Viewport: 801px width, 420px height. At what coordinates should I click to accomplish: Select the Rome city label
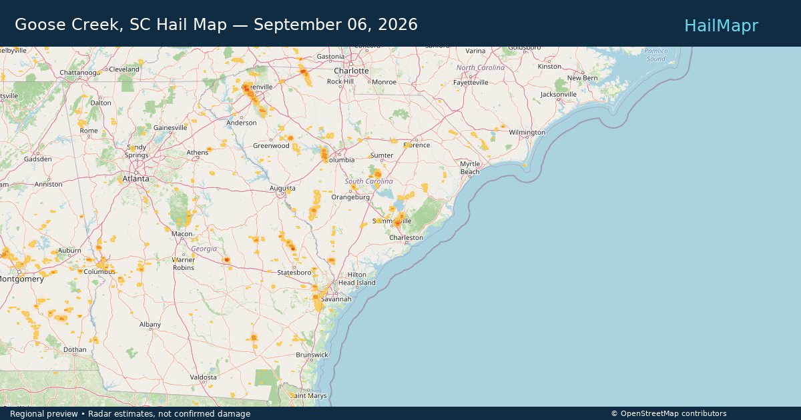[x=89, y=131]
